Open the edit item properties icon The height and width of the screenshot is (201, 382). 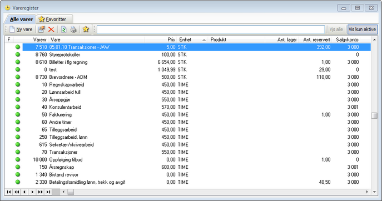tap(41, 29)
